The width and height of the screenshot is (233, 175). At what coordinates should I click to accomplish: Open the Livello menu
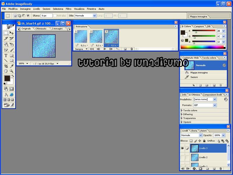36,9
